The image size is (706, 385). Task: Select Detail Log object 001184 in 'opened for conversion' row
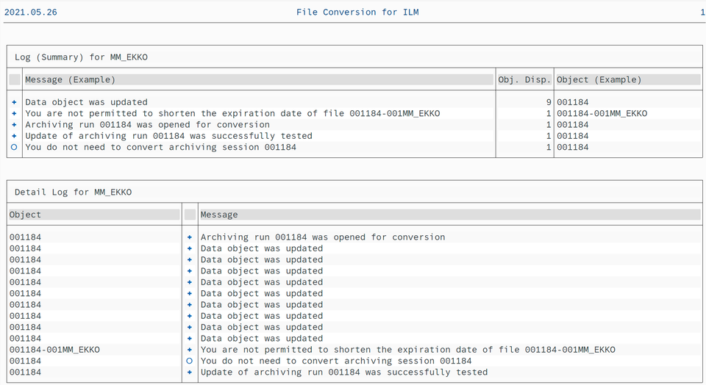25,237
